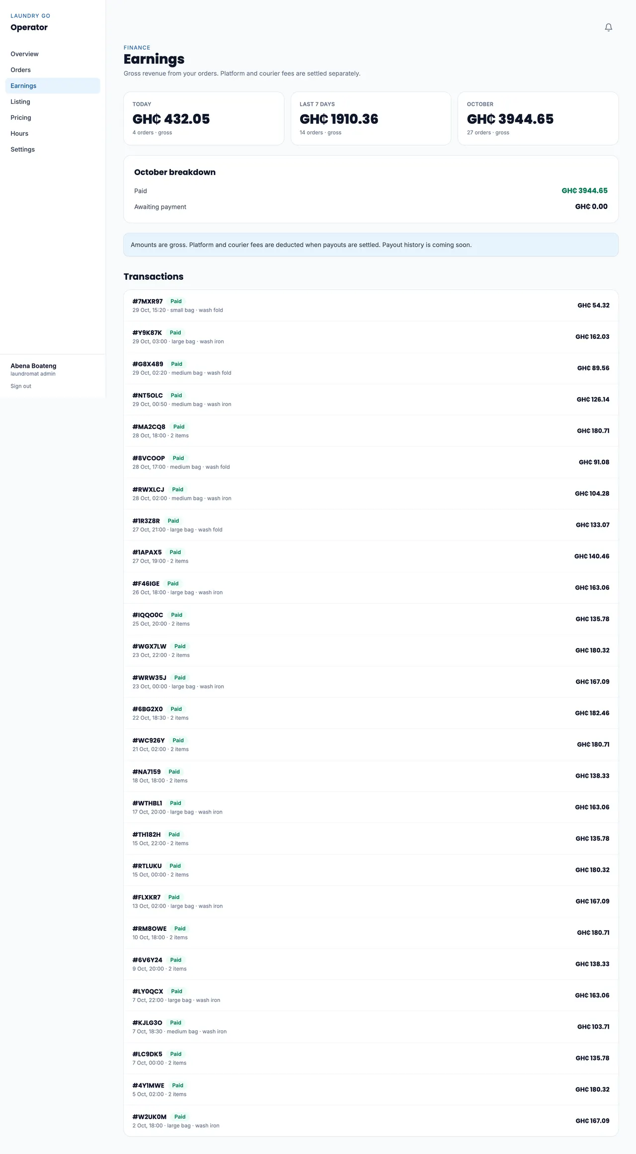Go to Overview in sidebar
Image resolution: width=636 pixels, height=1154 pixels.
coord(53,54)
